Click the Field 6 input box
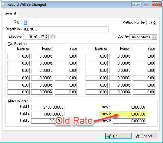 pyautogui.click(x=129, y=121)
